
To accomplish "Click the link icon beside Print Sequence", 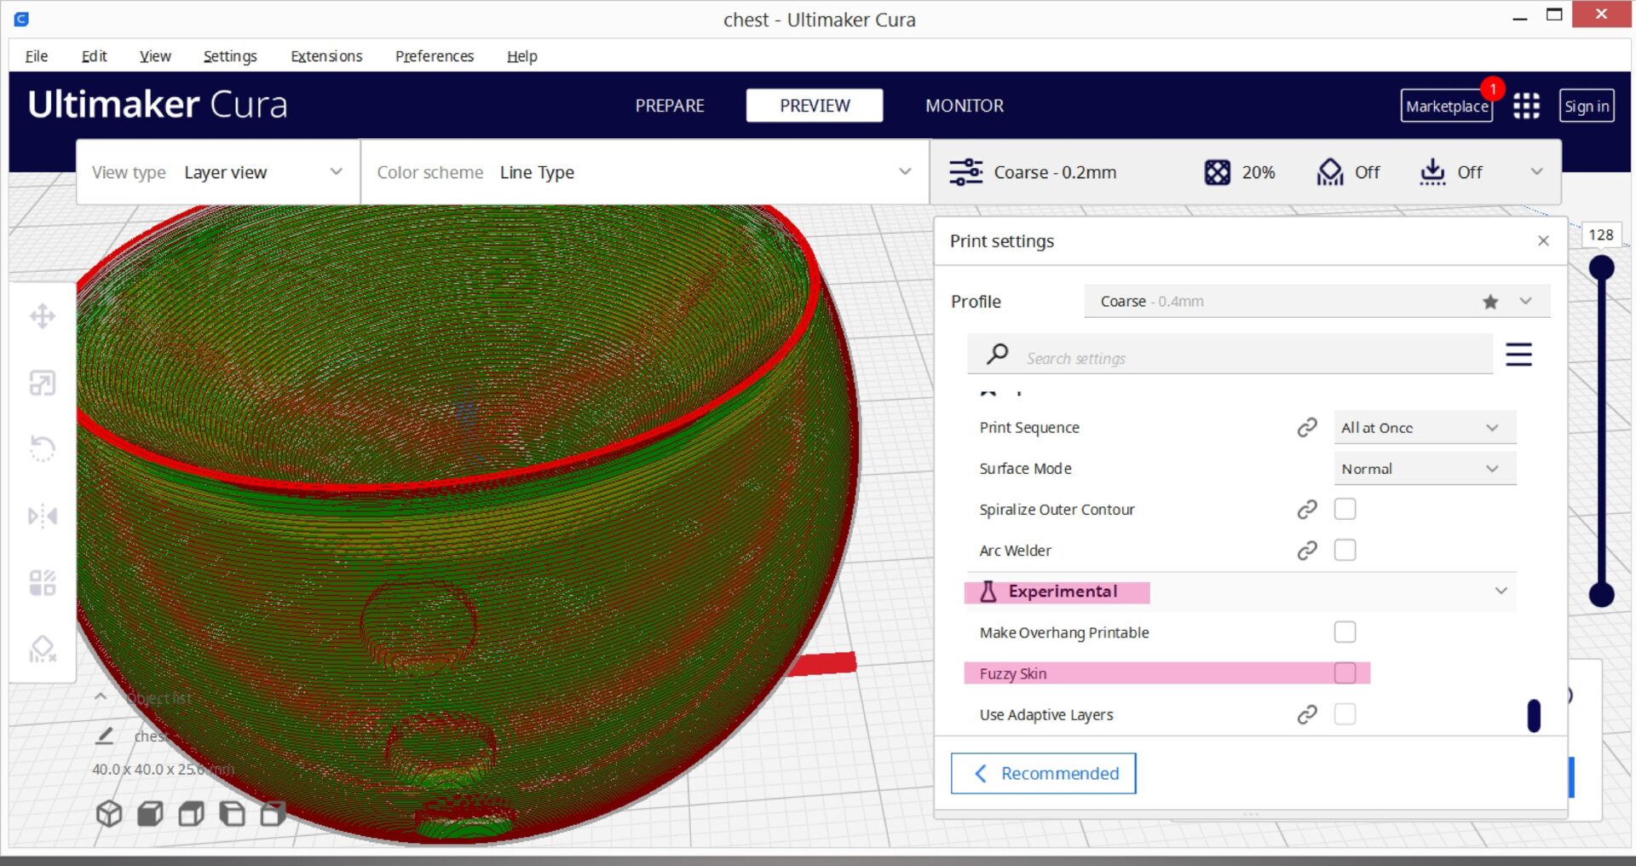I will (1307, 428).
